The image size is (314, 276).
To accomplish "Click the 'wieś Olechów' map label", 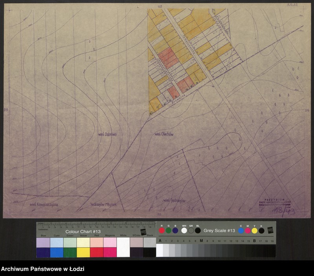I will pos(164,134).
